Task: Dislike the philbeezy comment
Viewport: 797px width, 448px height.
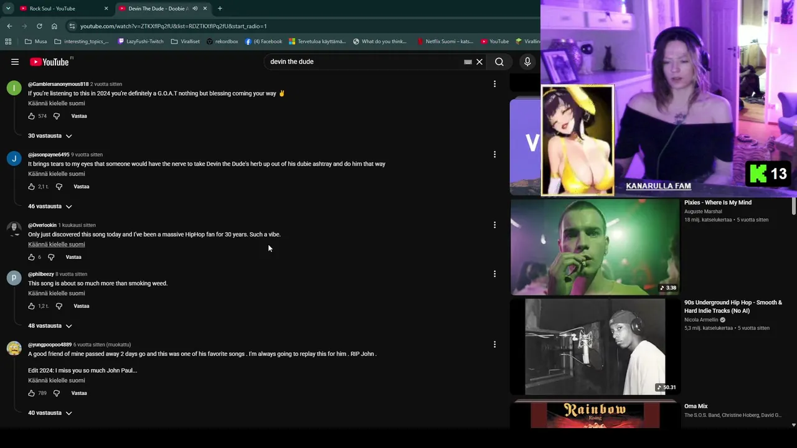Action: click(x=59, y=306)
